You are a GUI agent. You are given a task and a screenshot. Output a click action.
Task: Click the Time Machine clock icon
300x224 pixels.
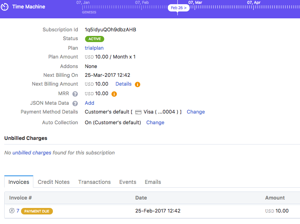(5, 7)
